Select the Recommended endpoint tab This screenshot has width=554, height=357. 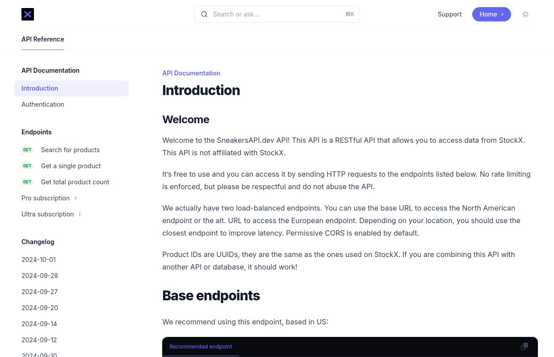[x=201, y=347]
